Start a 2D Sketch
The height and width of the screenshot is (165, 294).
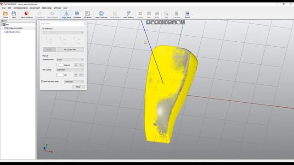click(x=87, y=15)
